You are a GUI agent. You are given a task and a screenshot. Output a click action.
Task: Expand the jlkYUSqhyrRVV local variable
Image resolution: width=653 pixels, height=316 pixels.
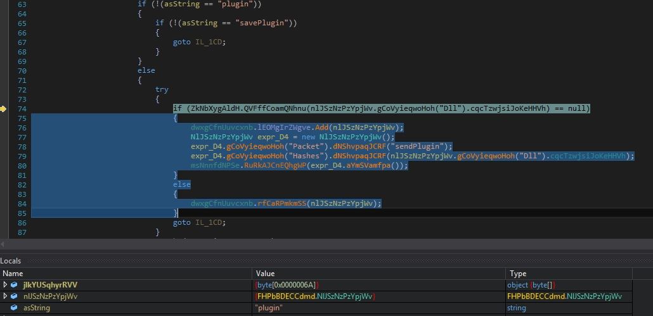pyautogui.click(x=5, y=285)
